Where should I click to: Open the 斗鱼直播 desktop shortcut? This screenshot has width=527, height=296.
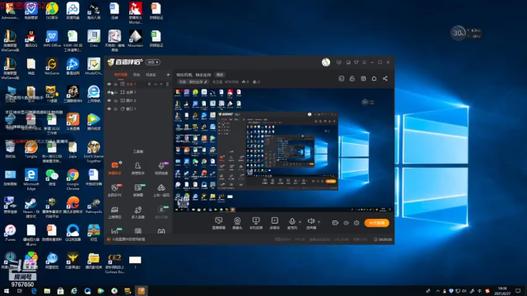73,121
